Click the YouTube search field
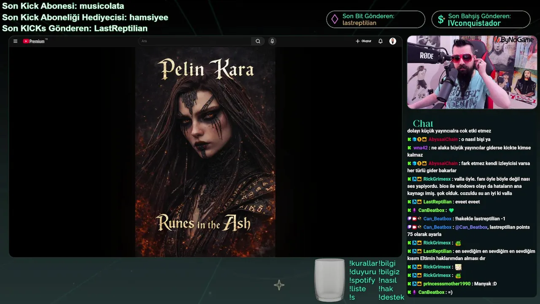This screenshot has height=304, width=540. [x=195, y=41]
